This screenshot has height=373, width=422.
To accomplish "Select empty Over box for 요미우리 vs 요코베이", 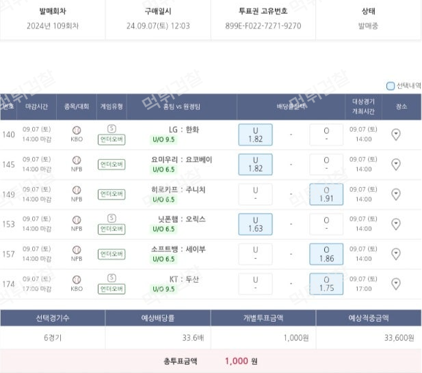I will 326,164.
